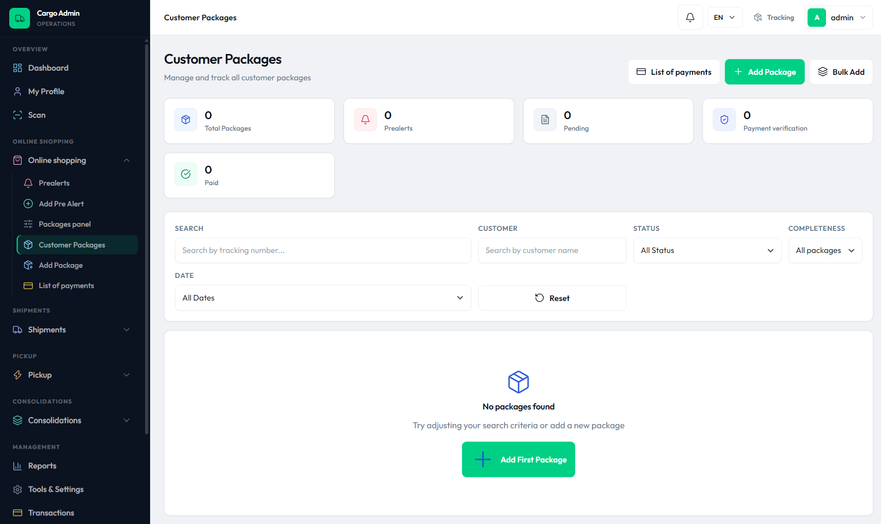Click the Bulk Add button
The height and width of the screenshot is (524, 881).
click(841, 72)
